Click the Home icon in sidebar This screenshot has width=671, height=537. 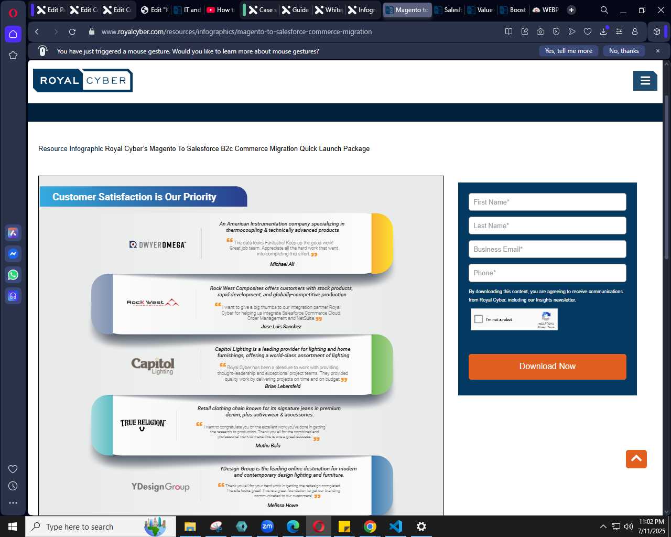click(13, 34)
